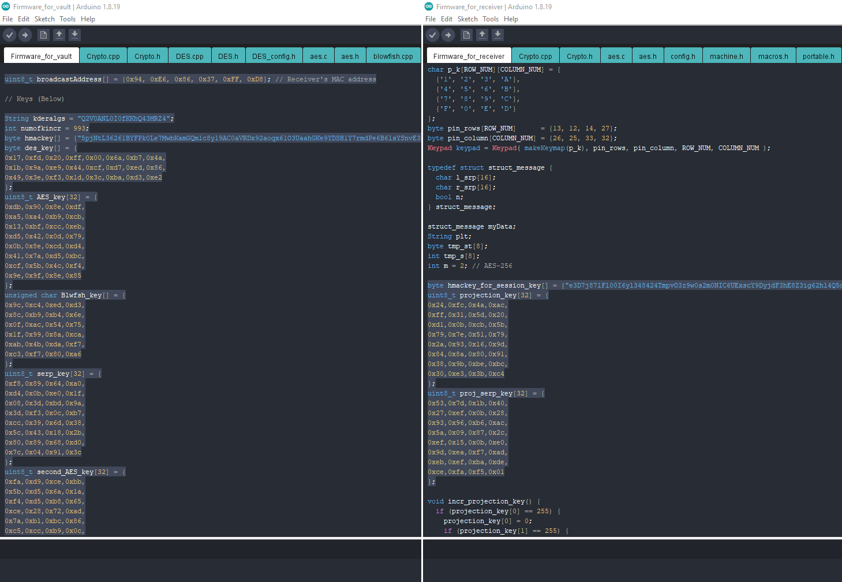Switch to Crypto.h tab in receiver window

tap(579, 55)
